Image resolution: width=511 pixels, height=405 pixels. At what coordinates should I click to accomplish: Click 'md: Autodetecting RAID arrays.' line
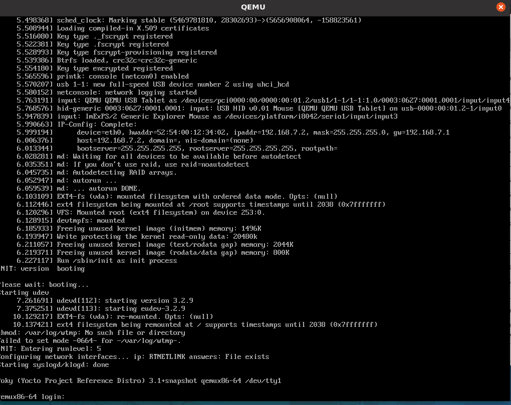tap(97, 173)
